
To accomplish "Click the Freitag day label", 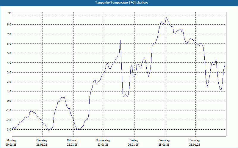I will coord(134,140).
